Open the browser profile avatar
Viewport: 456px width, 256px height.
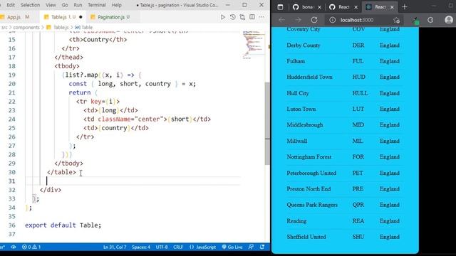(x=449, y=20)
